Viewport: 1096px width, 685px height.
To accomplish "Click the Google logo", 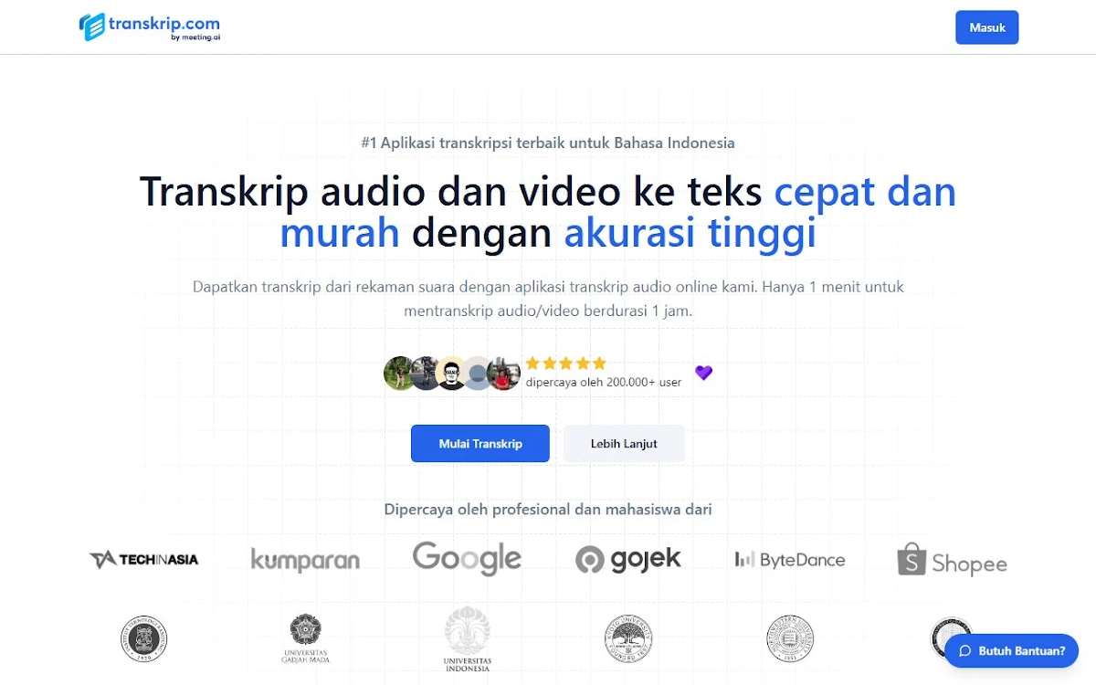I will point(467,558).
